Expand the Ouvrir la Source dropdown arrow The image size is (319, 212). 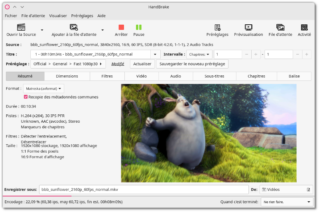point(42,30)
